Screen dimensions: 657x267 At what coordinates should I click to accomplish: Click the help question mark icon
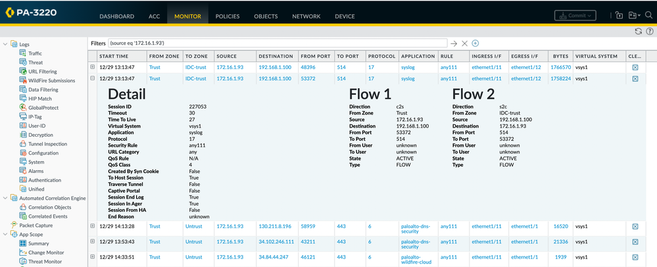[650, 31]
